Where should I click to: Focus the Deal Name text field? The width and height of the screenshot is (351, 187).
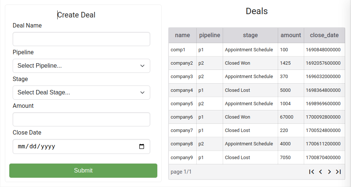point(81,39)
